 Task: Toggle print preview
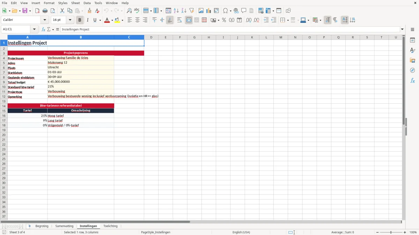53,11
